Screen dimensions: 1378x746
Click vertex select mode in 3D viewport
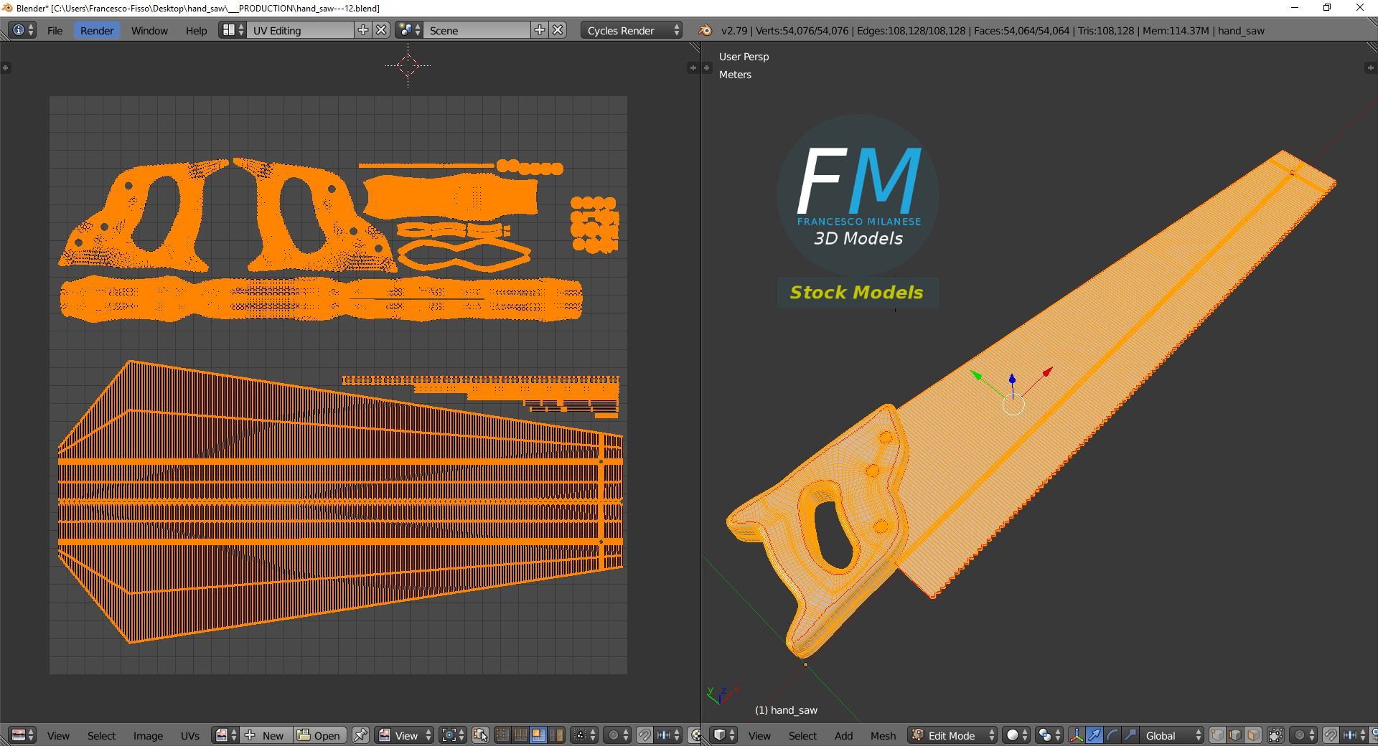[x=1218, y=735]
